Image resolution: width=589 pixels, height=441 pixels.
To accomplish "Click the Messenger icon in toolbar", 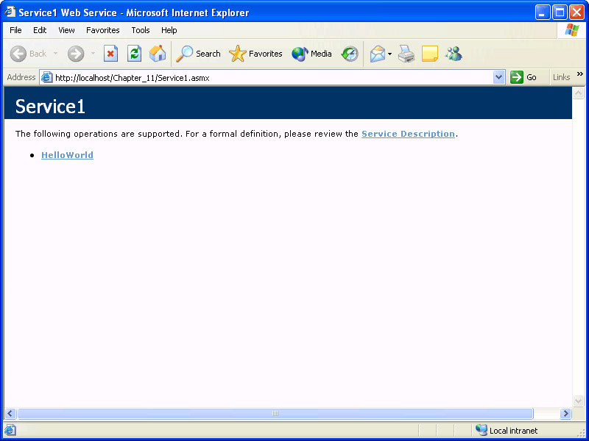I will coord(454,54).
